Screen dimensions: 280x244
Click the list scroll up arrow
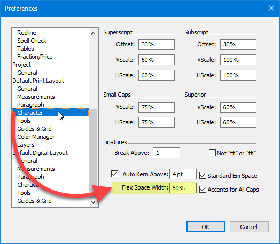[x=93, y=33]
